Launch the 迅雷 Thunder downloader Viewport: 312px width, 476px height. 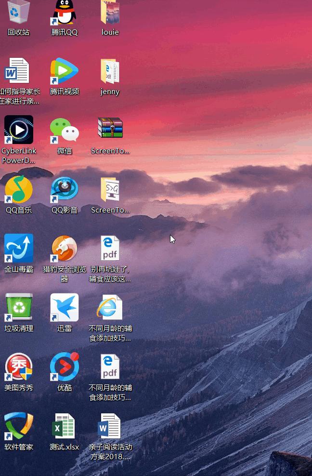[65, 307]
